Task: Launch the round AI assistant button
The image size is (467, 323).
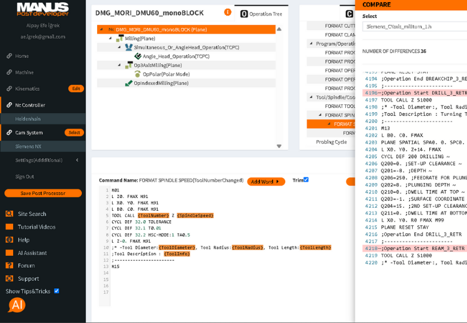Action: coord(17,305)
